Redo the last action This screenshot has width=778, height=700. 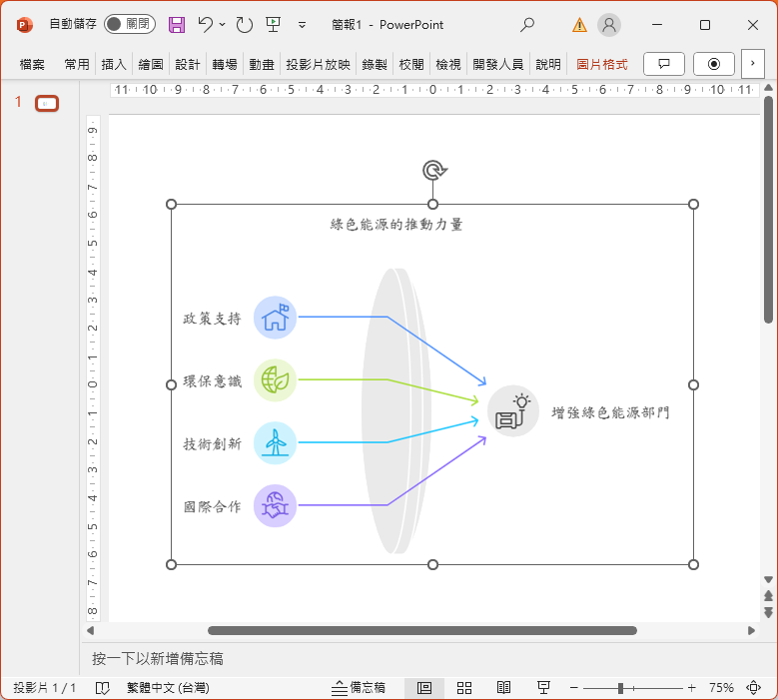[x=244, y=24]
